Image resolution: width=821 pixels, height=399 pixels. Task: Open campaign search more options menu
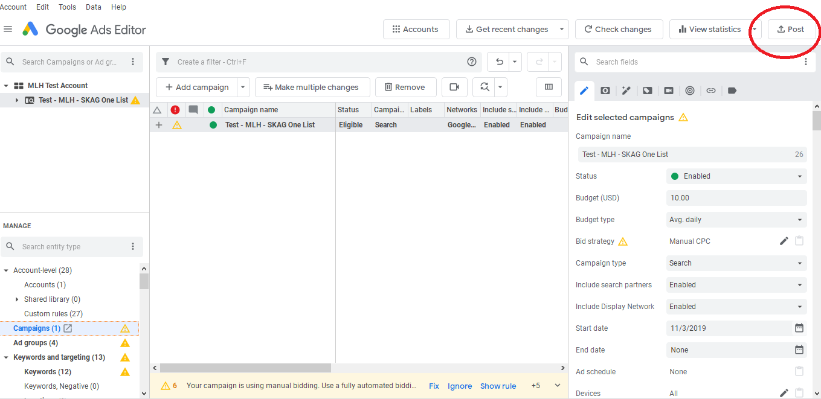click(133, 62)
